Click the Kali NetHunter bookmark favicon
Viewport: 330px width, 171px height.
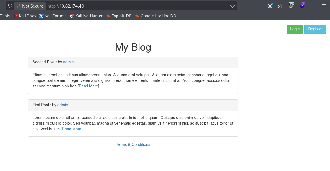pos(72,16)
